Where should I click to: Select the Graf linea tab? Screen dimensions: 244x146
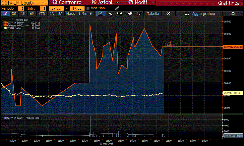tap(229, 3)
